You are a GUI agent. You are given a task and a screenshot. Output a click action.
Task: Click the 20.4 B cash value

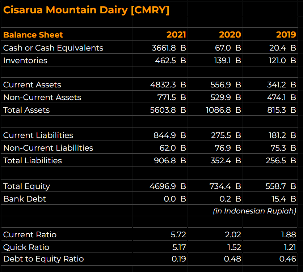tap(283, 48)
